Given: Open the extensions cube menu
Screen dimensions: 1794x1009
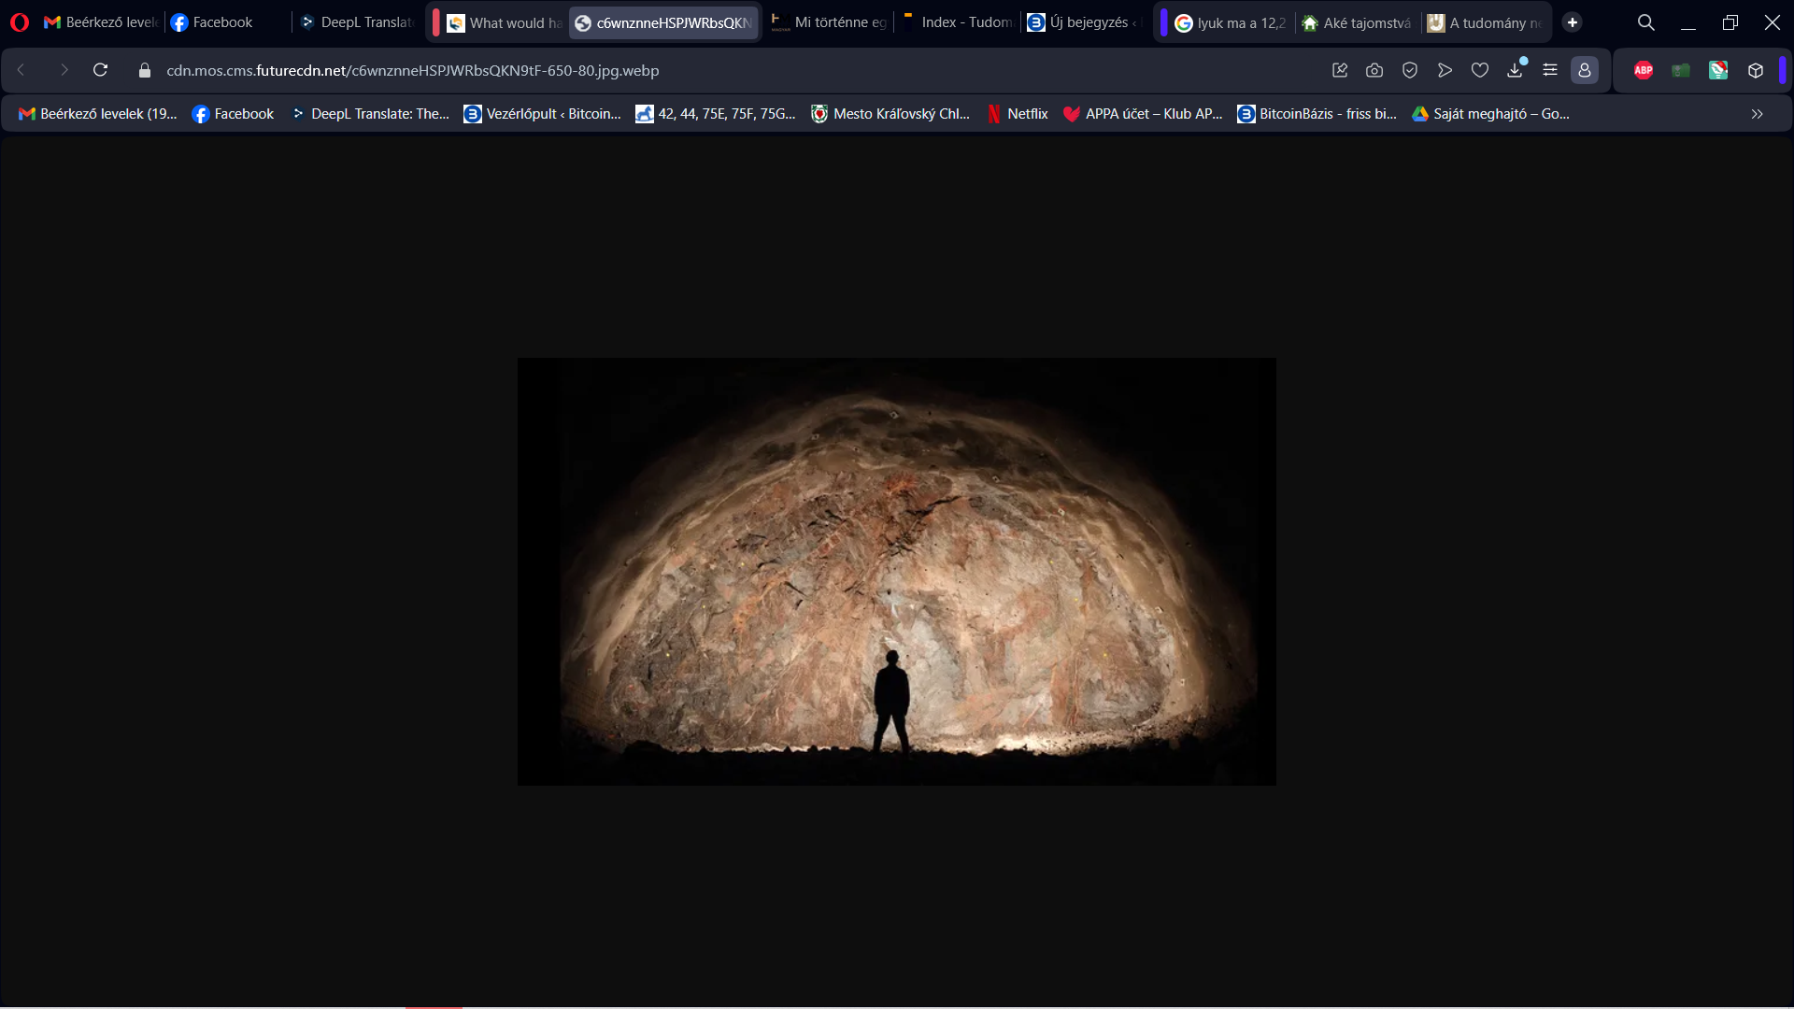Looking at the screenshot, I should pyautogui.click(x=1756, y=70).
